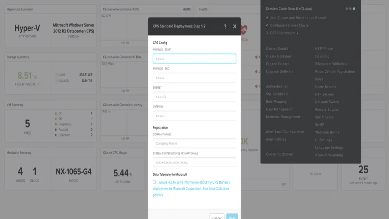Open Cluster Details in settings menu
Image resolution: width=389 pixels, height=219 pixels.
click(x=277, y=49)
